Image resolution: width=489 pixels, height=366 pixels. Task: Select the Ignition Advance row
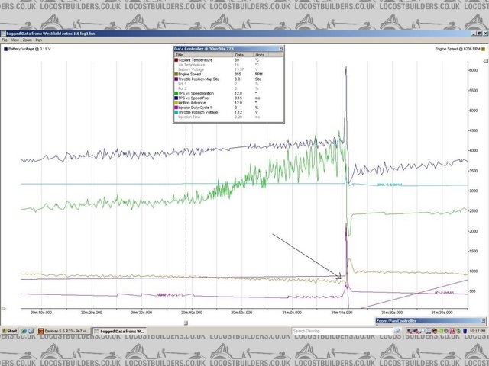228,103
